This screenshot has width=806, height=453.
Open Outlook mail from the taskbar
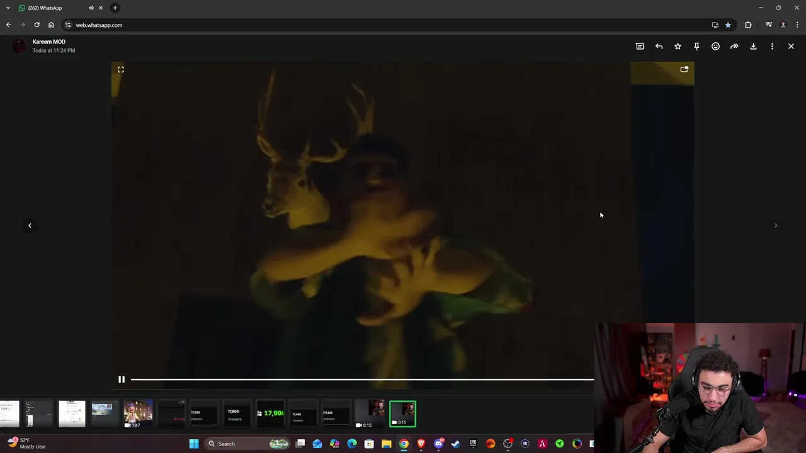(317, 444)
